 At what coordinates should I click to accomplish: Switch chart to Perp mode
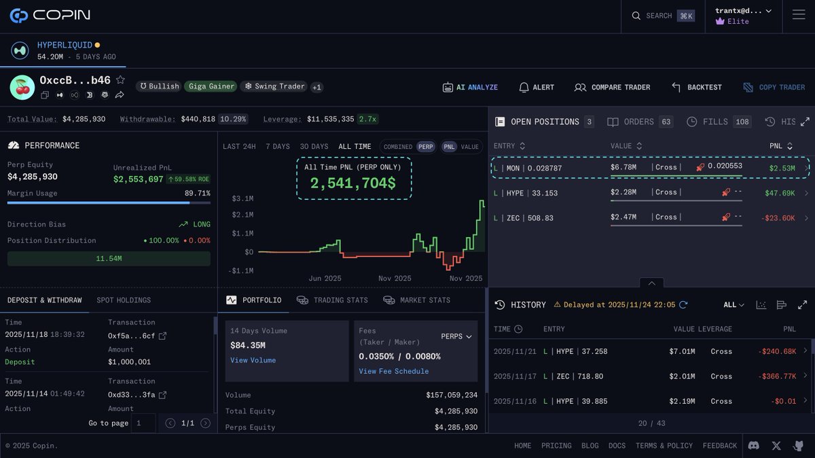click(426, 146)
